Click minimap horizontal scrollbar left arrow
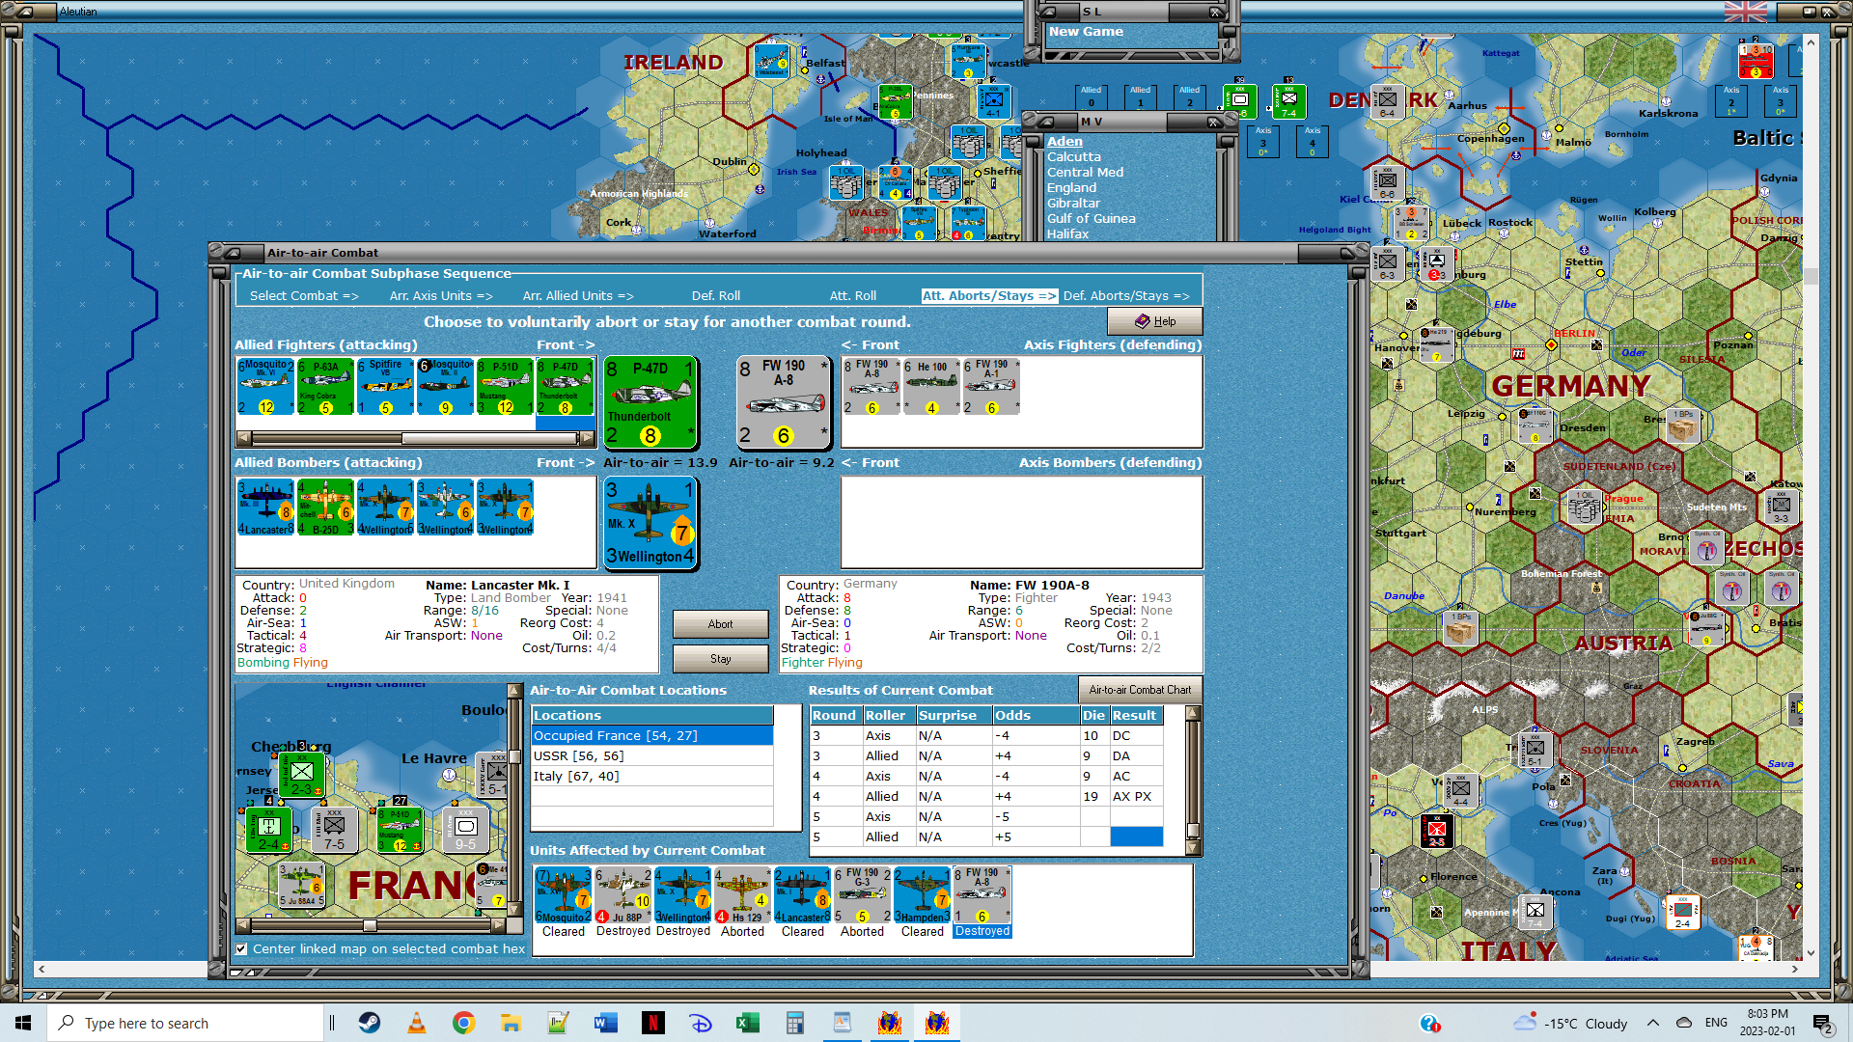The image size is (1853, 1042). [243, 925]
